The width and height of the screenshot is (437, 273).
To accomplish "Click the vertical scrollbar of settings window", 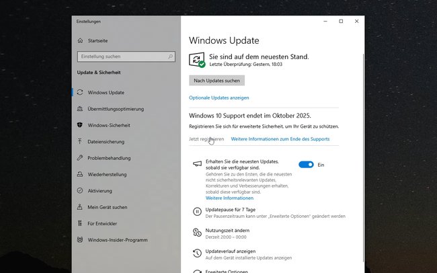I will pos(363,157).
